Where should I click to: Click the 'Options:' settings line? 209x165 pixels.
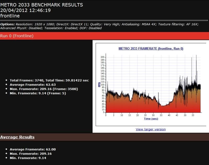[99, 26]
